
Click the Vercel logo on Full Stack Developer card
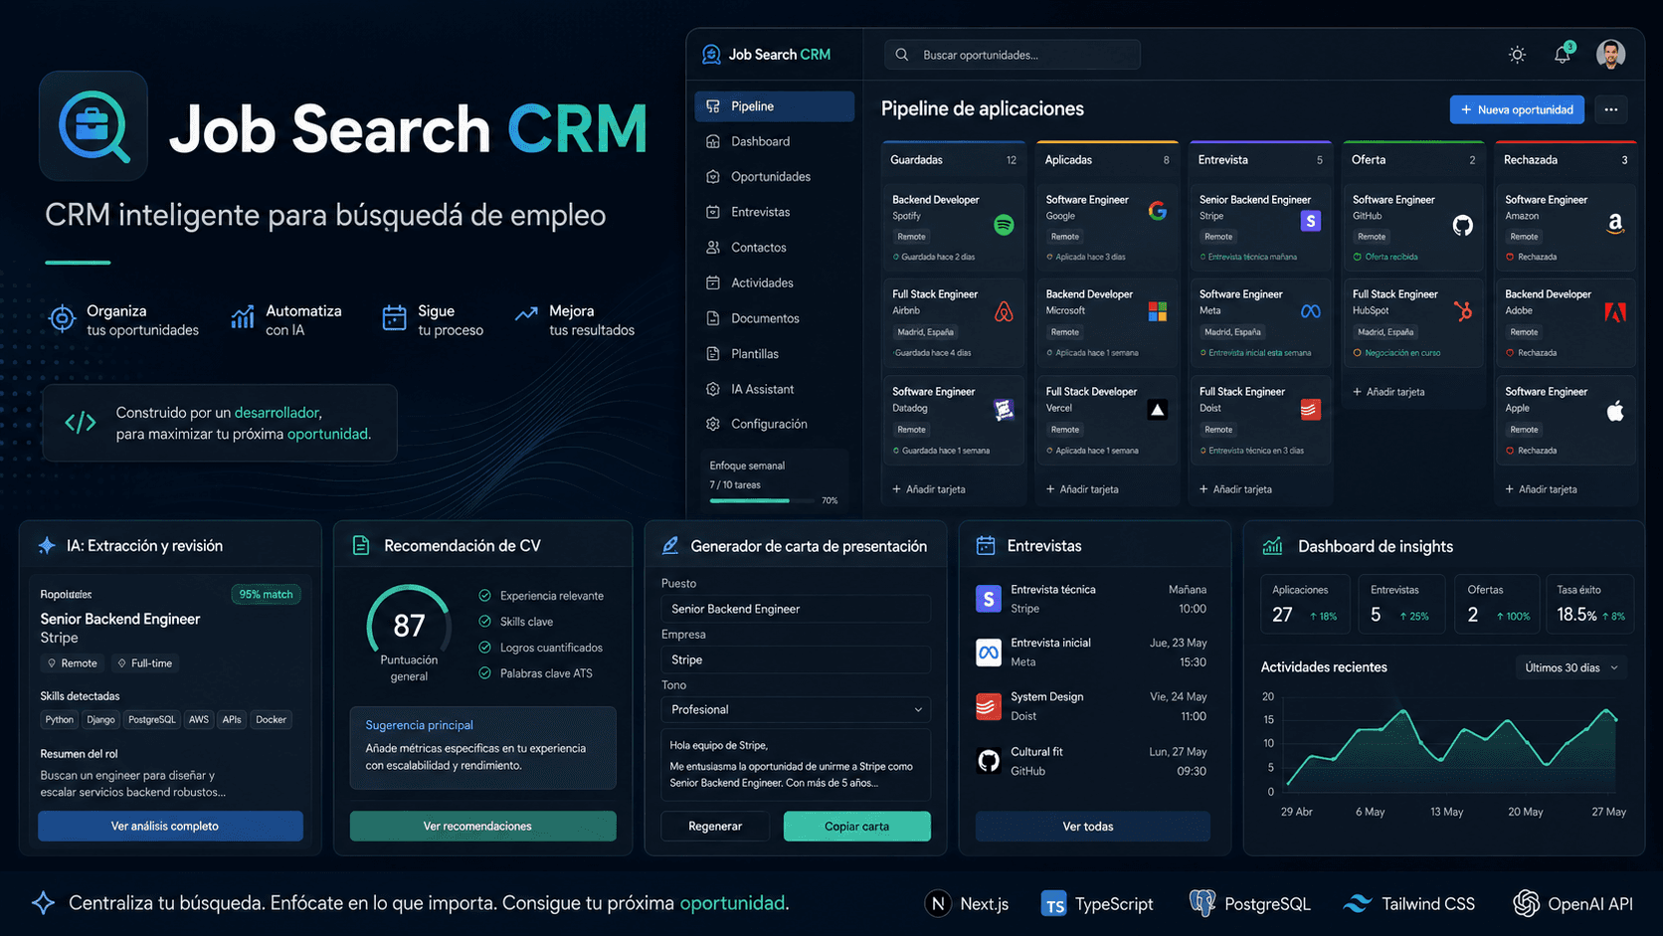coord(1157,410)
